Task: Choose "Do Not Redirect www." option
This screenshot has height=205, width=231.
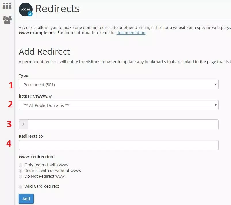Action: coord(20,177)
